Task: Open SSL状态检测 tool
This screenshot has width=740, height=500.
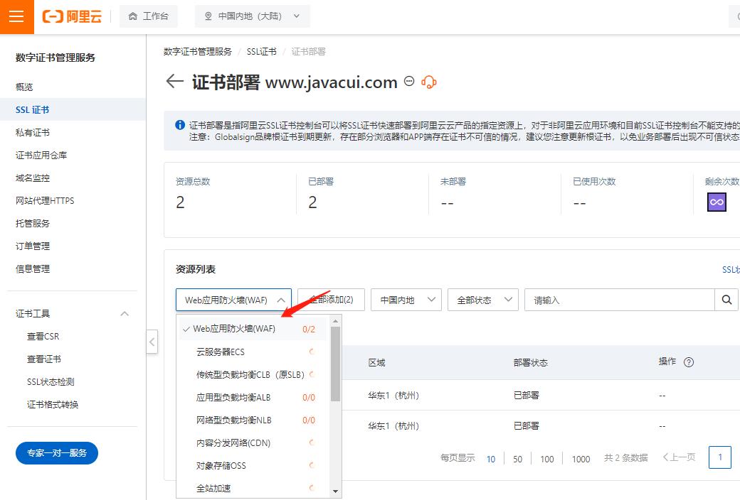Action: pos(51,381)
